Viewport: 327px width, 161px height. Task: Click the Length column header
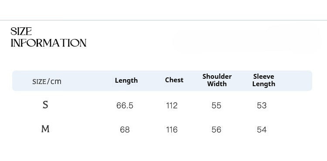pyautogui.click(x=126, y=80)
